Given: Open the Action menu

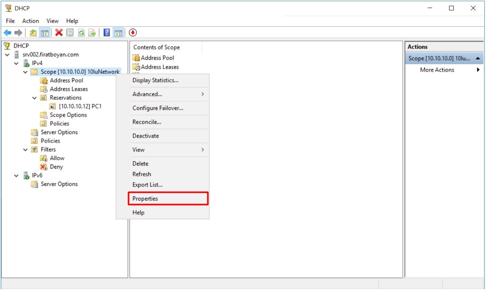Looking at the screenshot, I should tap(31, 21).
